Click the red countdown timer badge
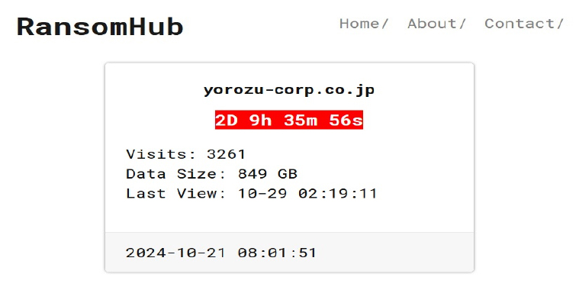This screenshot has width=579, height=290. pyautogui.click(x=289, y=120)
